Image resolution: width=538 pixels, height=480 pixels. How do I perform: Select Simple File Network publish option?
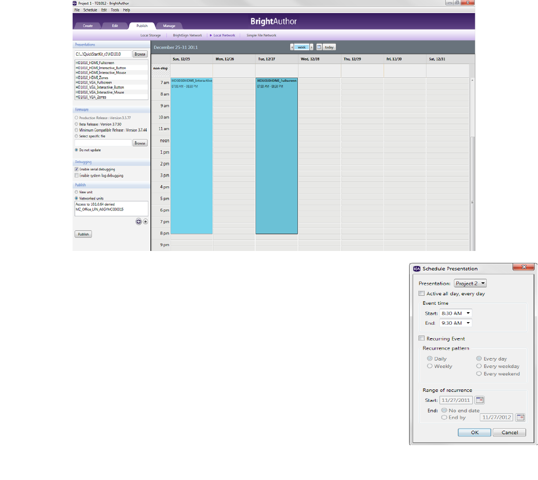(261, 35)
